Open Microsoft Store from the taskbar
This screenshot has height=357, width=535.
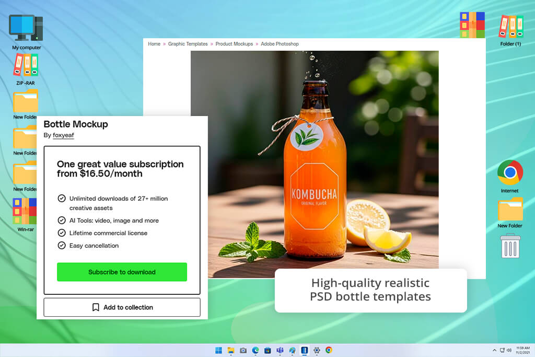tap(268, 350)
